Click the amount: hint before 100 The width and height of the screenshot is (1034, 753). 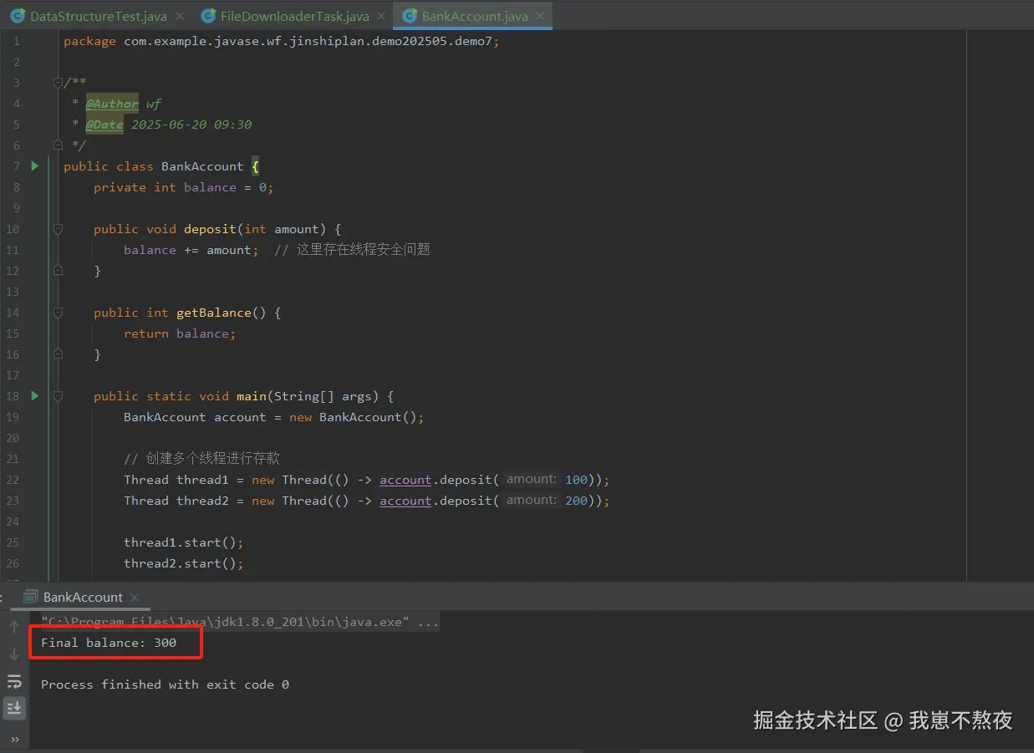coord(531,479)
